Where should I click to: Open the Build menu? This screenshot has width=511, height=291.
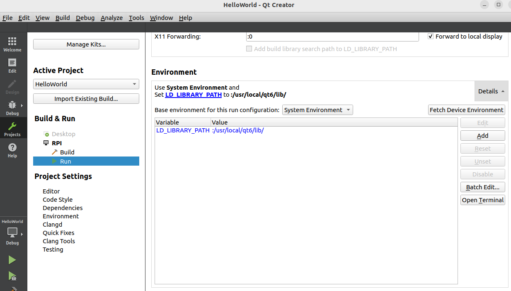pyautogui.click(x=63, y=17)
